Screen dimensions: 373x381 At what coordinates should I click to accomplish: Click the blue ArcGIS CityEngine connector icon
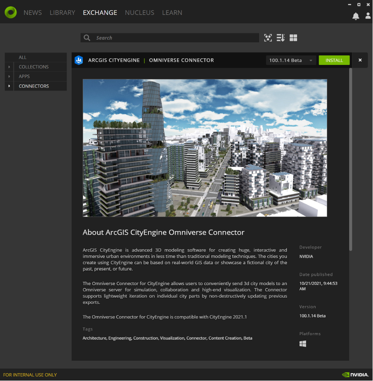(79, 60)
